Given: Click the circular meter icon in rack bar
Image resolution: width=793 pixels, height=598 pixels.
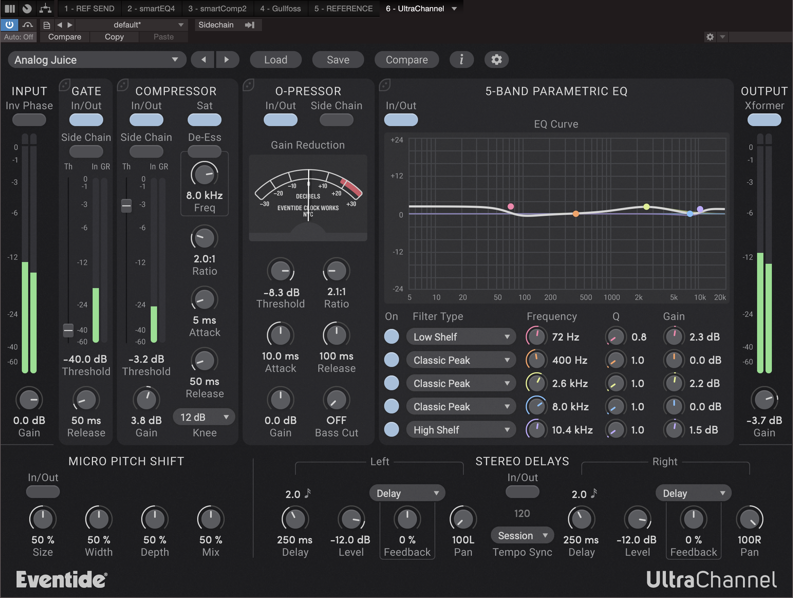Looking at the screenshot, I should click(x=27, y=8).
